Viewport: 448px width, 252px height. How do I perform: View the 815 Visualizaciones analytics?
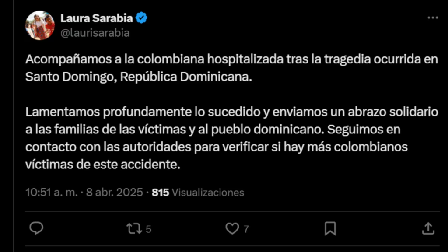(198, 192)
